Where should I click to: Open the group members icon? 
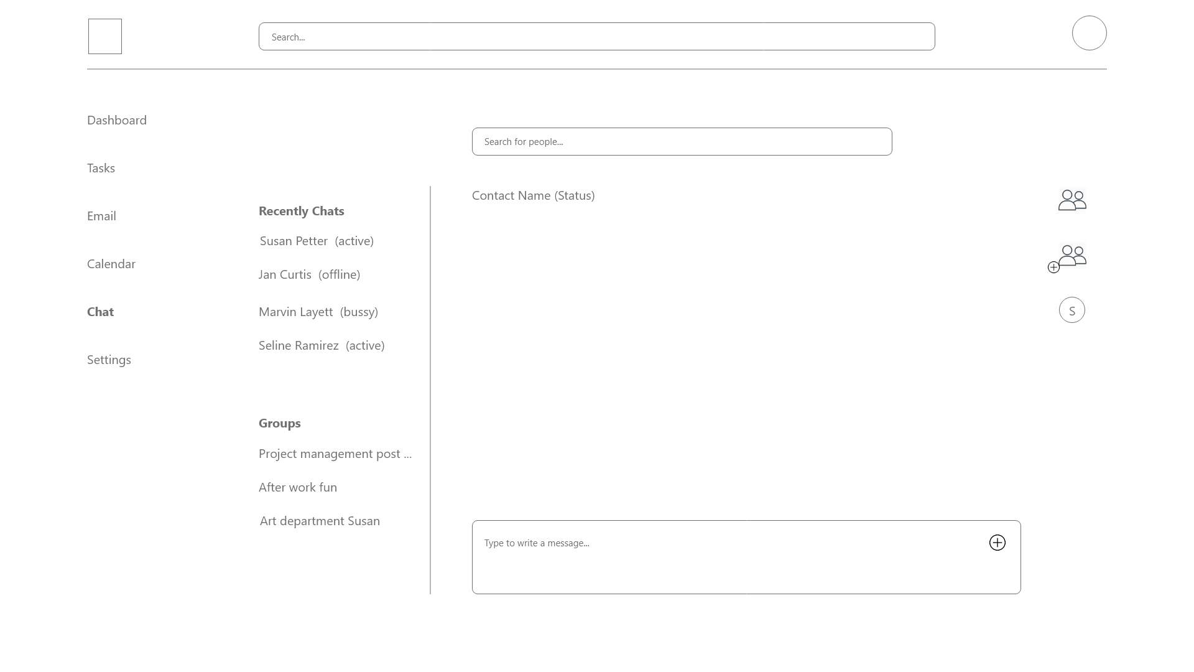(1072, 200)
